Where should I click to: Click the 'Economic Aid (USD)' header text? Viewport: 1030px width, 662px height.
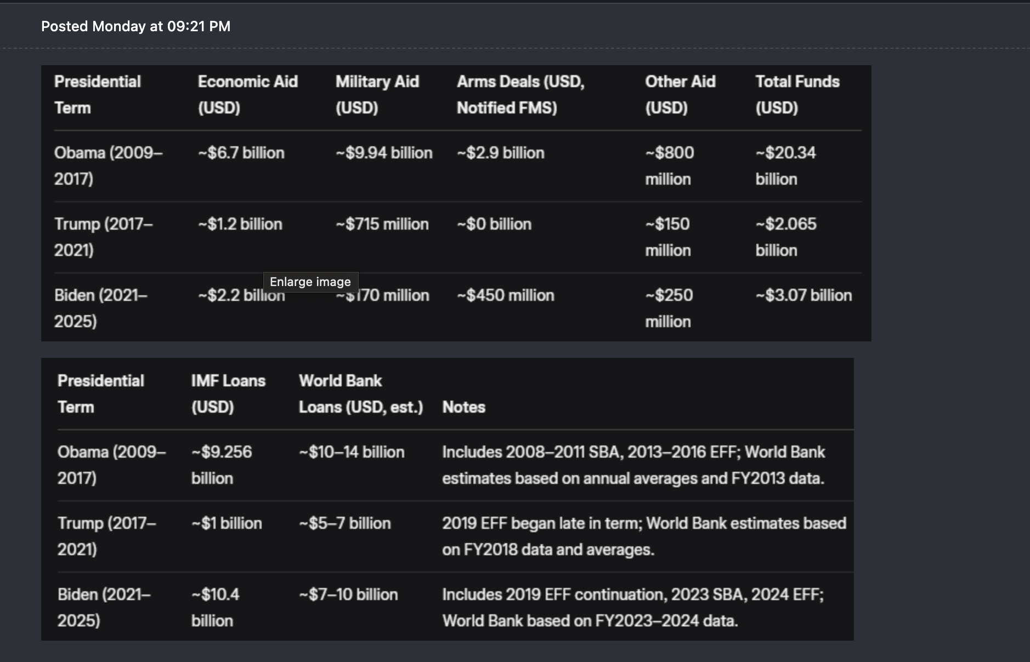click(248, 95)
